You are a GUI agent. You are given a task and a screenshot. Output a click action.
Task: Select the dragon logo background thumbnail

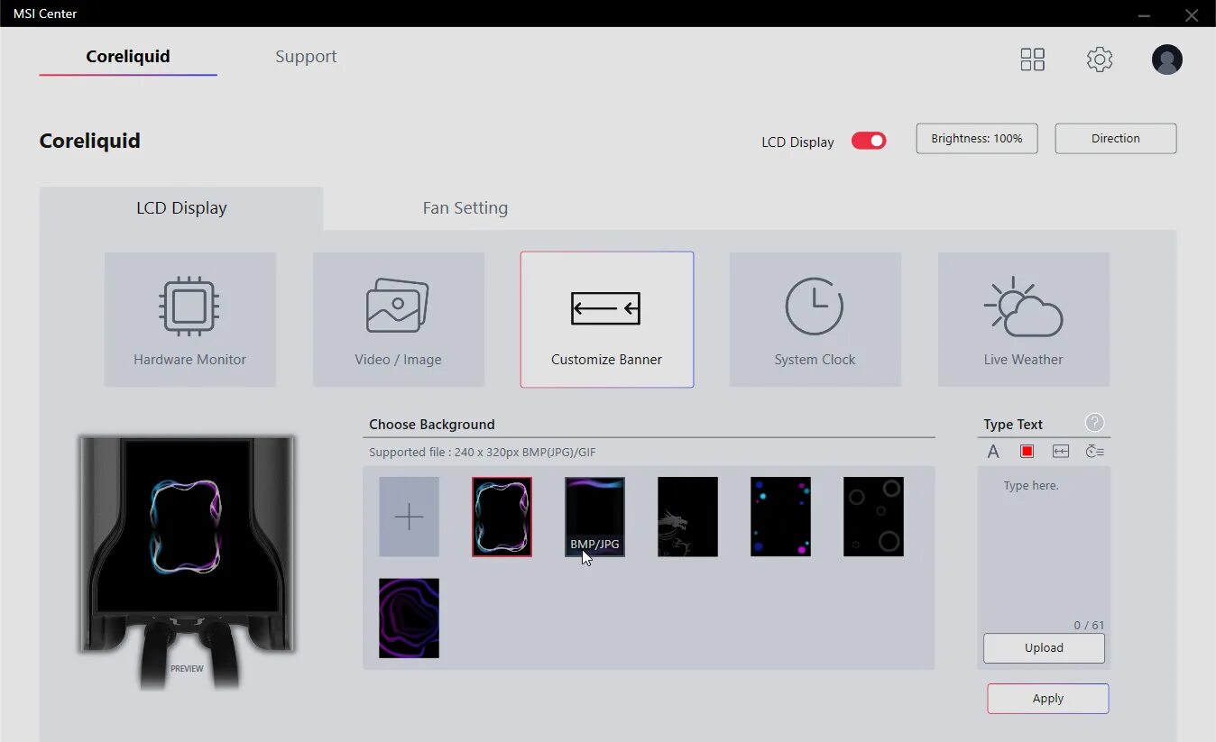point(687,517)
